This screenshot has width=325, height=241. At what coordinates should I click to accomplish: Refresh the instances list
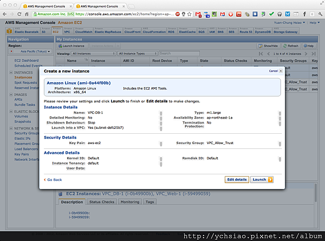point(291,46)
